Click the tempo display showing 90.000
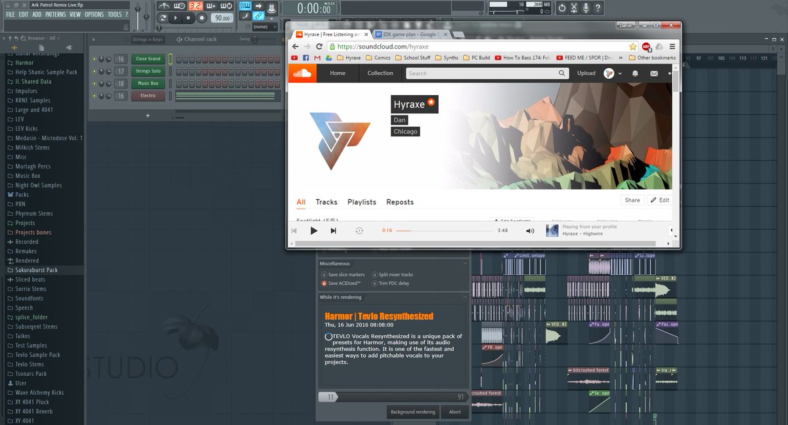This screenshot has width=788, height=425. (x=223, y=18)
